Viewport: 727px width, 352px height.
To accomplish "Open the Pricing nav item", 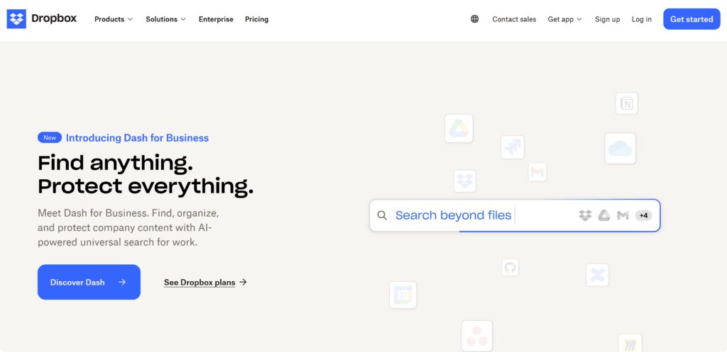I will pos(257,19).
